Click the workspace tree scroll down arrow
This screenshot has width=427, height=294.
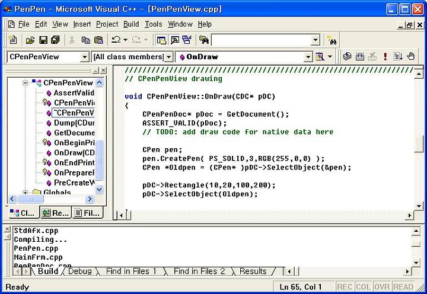tap(99, 190)
